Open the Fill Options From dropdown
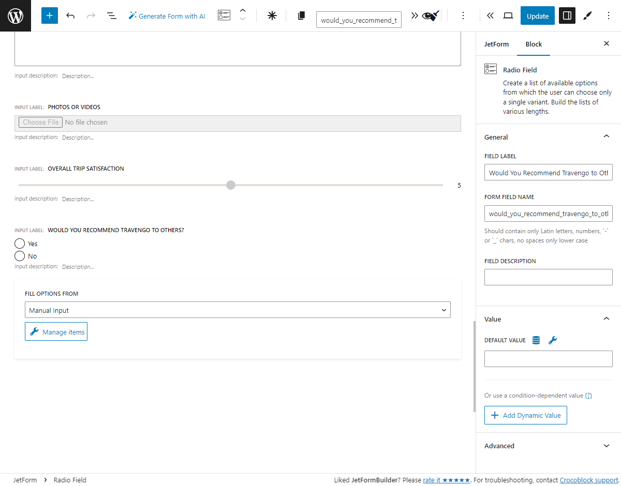 point(238,310)
